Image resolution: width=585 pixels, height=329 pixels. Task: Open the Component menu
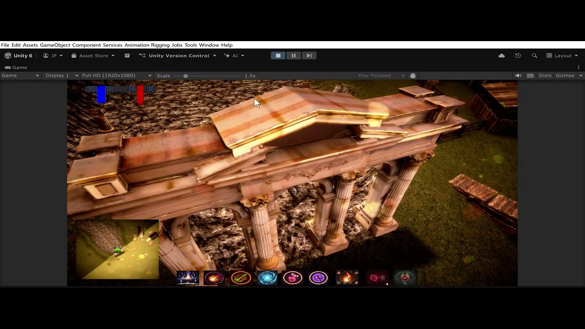pos(86,45)
